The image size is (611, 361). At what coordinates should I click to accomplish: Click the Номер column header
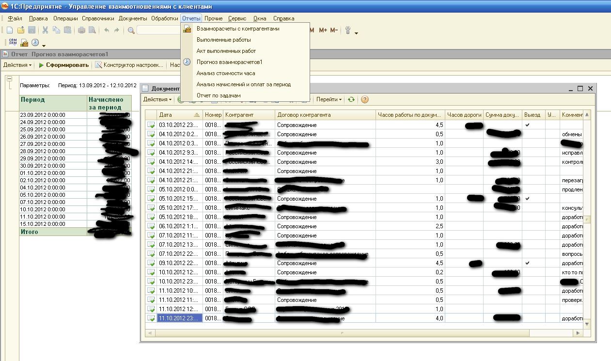point(213,115)
